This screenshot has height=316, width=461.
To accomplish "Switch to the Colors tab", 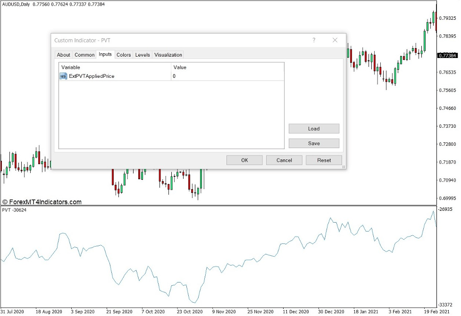I will (x=124, y=55).
